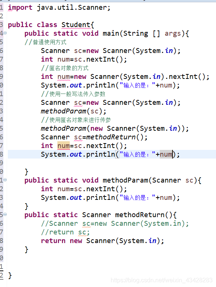
Task: Select the comment '//普通使用方式'
Action: pyautogui.click(x=45, y=42)
